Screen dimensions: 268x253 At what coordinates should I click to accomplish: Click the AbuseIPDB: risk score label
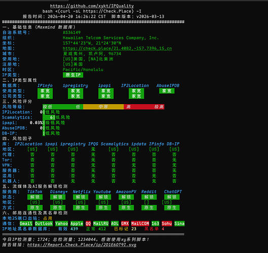click(15, 128)
